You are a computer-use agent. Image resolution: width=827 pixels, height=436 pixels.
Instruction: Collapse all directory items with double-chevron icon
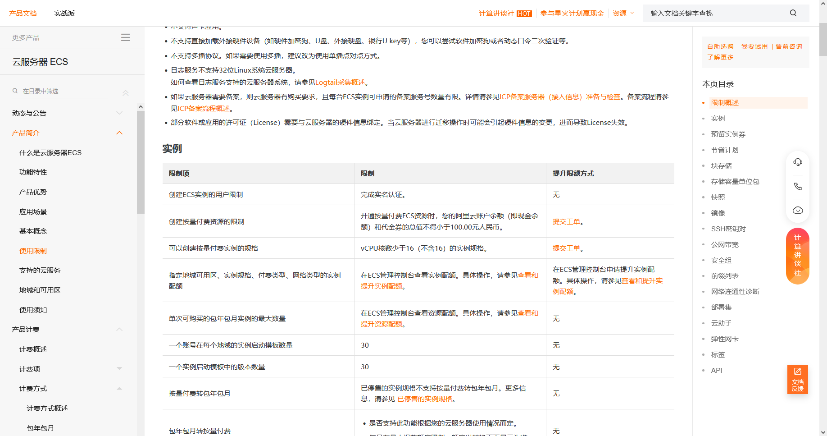click(x=126, y=93)
